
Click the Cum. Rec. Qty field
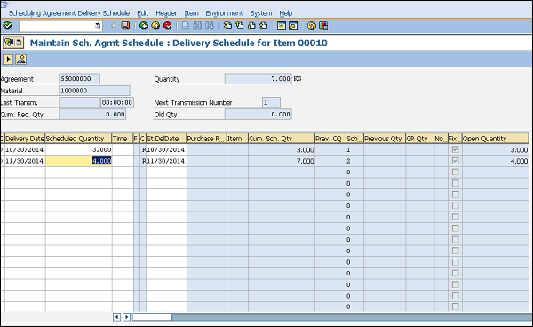92,115
